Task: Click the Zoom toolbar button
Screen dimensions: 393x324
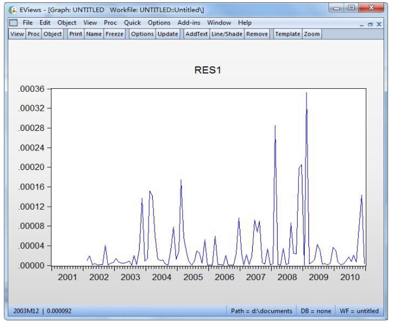Action: [x=312, y=34]
